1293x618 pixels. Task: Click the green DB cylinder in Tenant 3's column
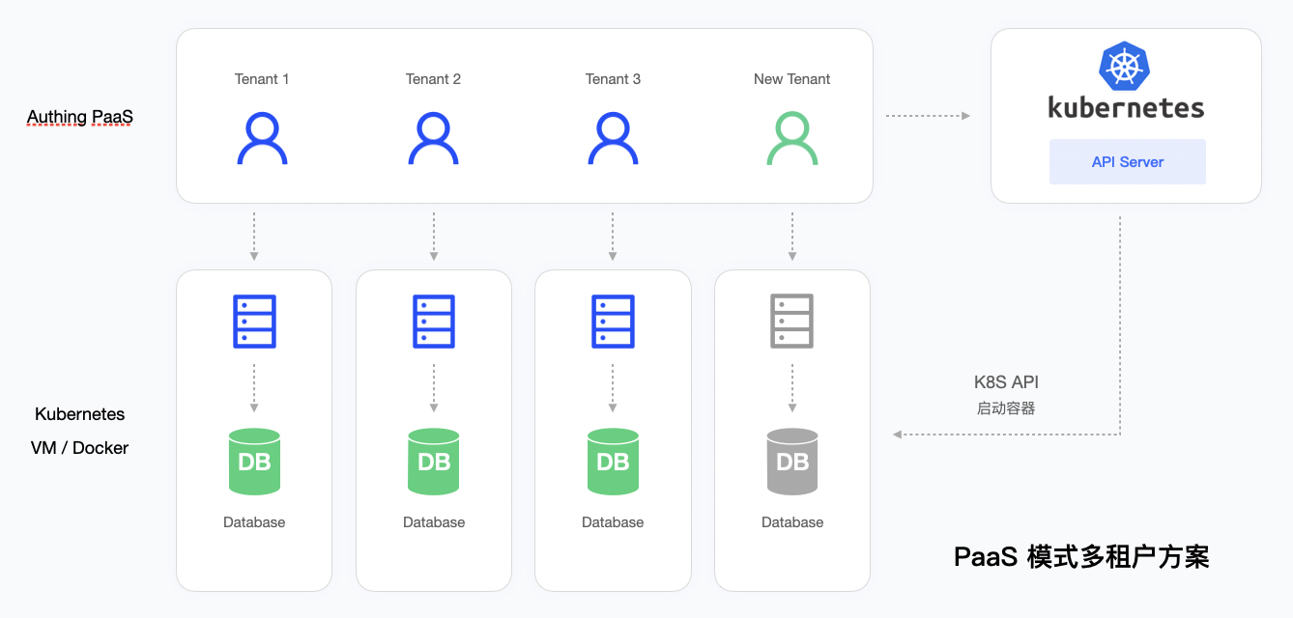point(613,462)
